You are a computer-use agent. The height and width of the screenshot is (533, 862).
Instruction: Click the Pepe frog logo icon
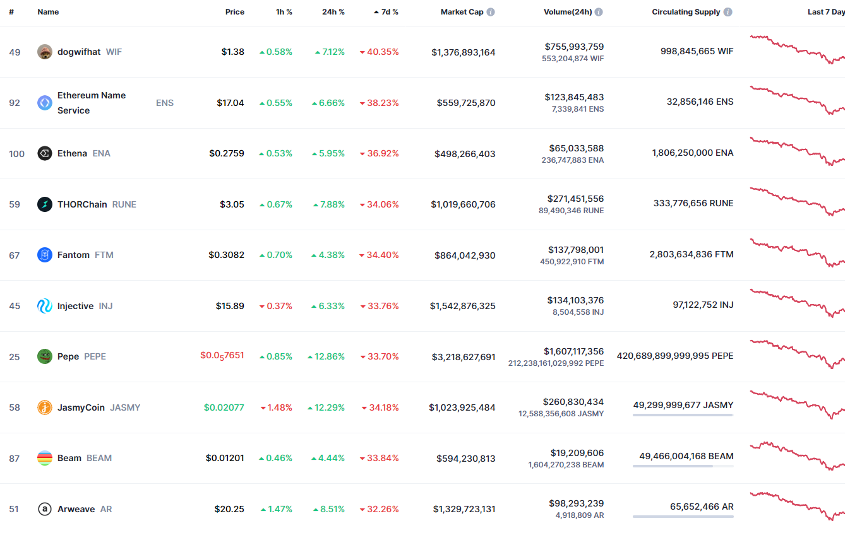pos(45,356)
